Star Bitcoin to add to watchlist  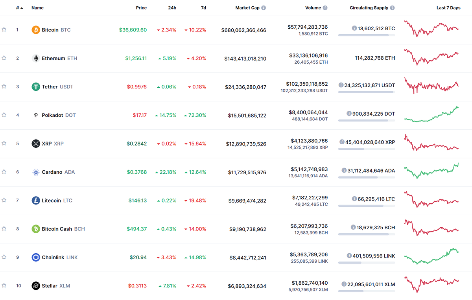pyautogui.click(x=4, y=29)
